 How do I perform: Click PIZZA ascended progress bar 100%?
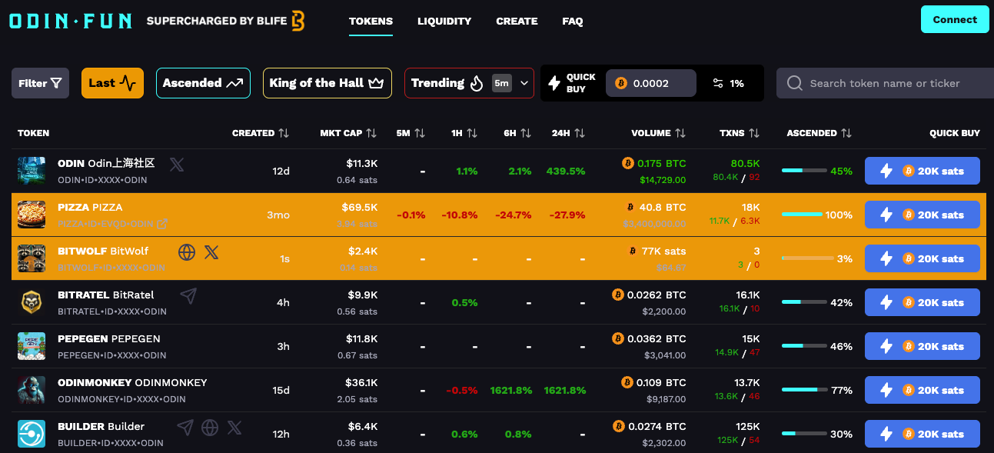pyautogui.click(x=802, y=215)
